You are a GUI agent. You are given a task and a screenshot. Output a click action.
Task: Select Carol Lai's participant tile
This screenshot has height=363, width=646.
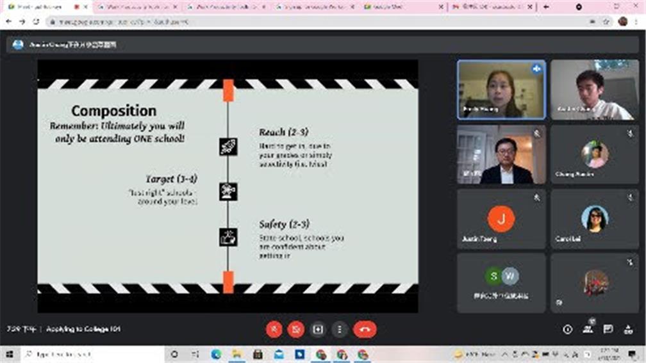click(x=595, y=219)
